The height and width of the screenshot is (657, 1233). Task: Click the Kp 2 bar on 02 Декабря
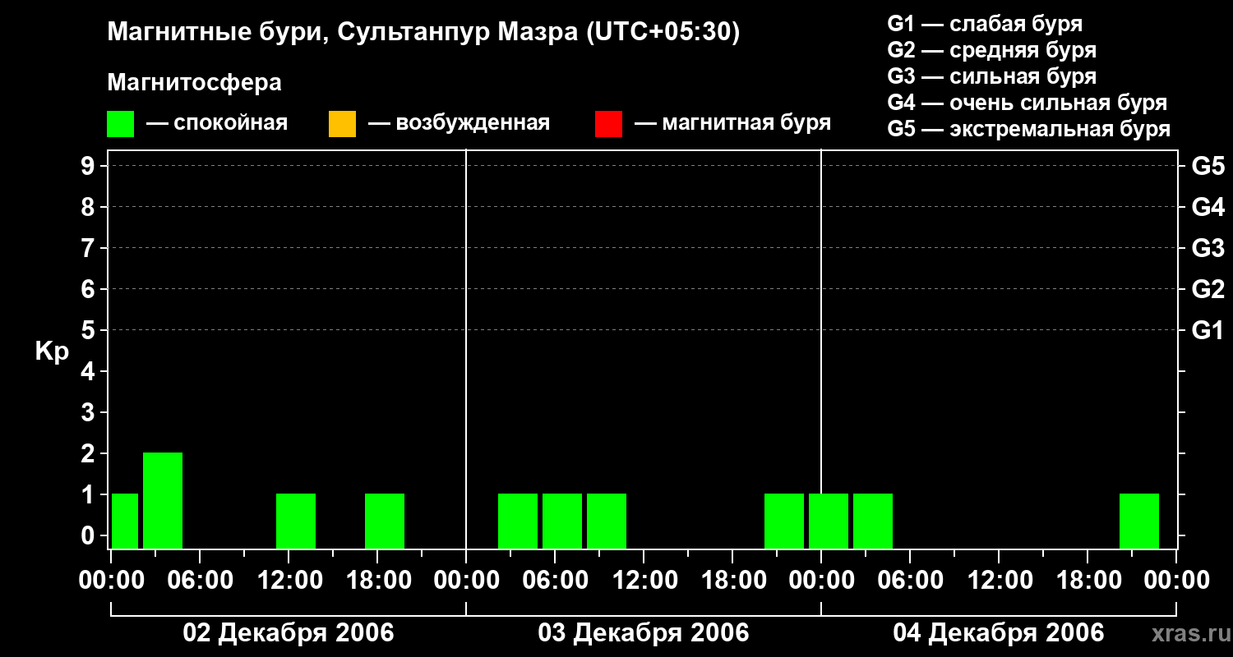(163, 500)
